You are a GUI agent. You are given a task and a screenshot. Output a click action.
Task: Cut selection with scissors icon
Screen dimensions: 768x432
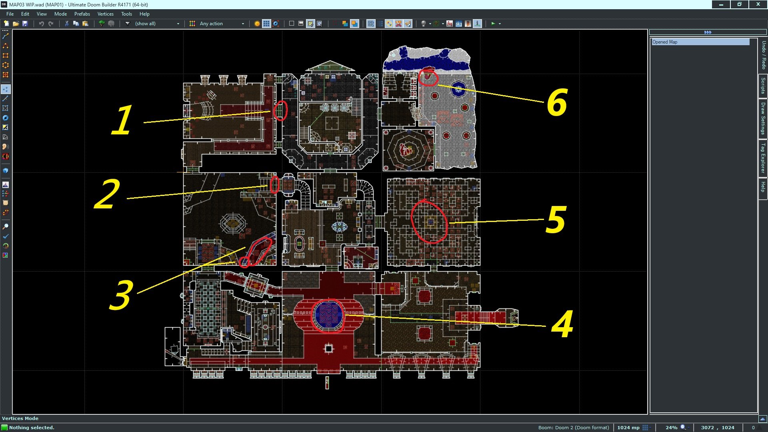pos(67,24)
